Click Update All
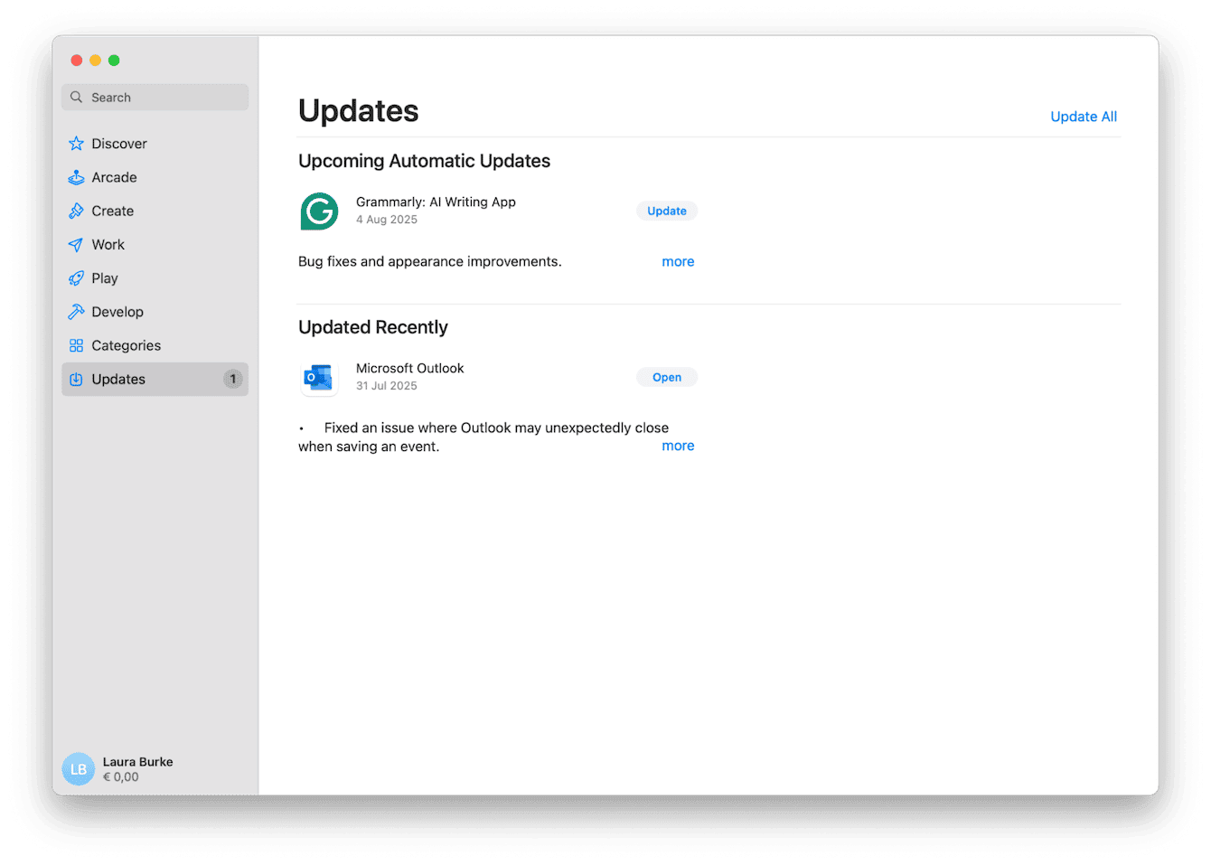1211x865 pixels. point(1083,116)
